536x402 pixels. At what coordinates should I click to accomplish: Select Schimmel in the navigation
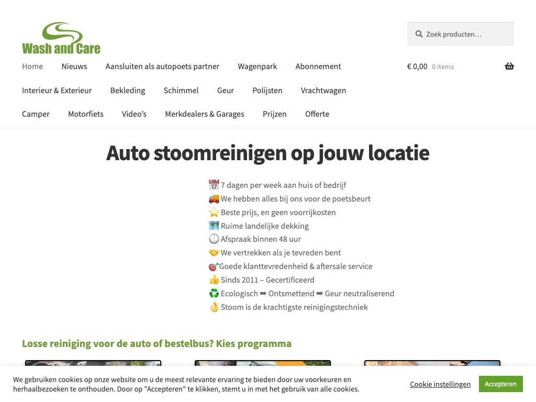[x=181, y=91]
